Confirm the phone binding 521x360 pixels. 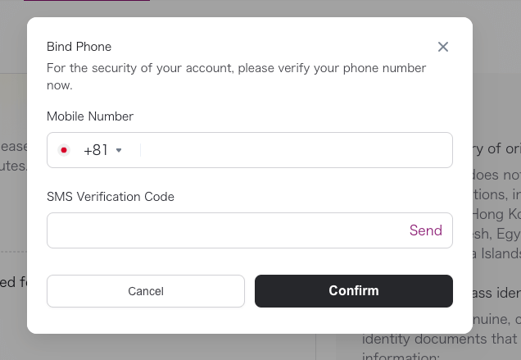(x=353, y=291)
